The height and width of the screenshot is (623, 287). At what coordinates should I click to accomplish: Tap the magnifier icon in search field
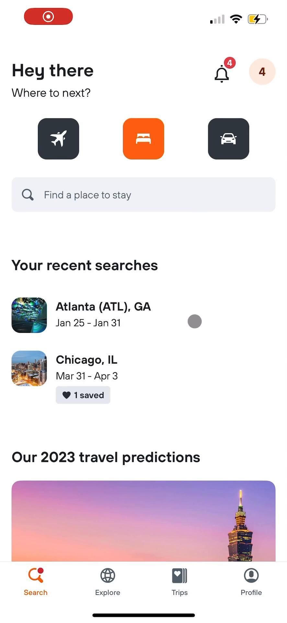[x=28, y=195]
